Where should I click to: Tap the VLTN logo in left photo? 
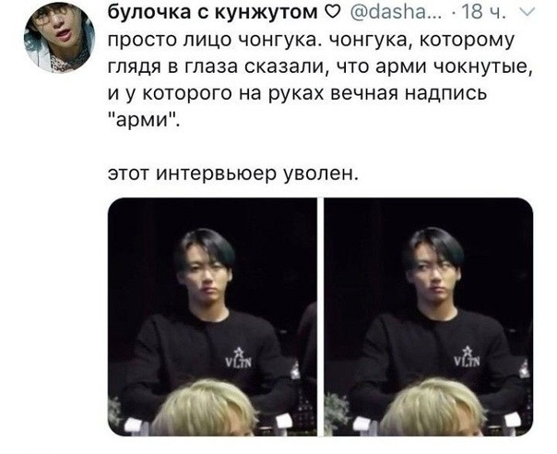239,358
